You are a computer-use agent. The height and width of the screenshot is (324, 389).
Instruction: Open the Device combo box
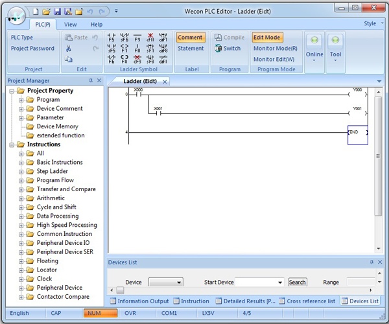coord(166,282)
